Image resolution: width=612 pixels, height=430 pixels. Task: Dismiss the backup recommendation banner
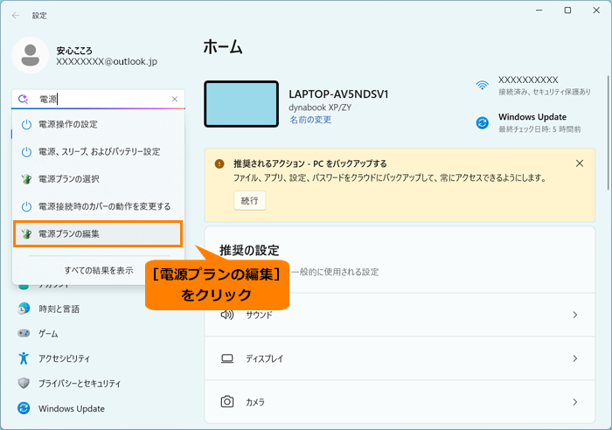coord(580,163)
